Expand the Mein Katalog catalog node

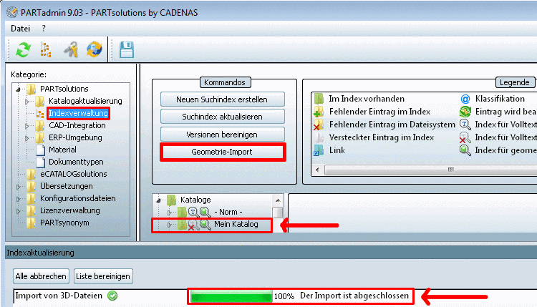tap(169, 225)
